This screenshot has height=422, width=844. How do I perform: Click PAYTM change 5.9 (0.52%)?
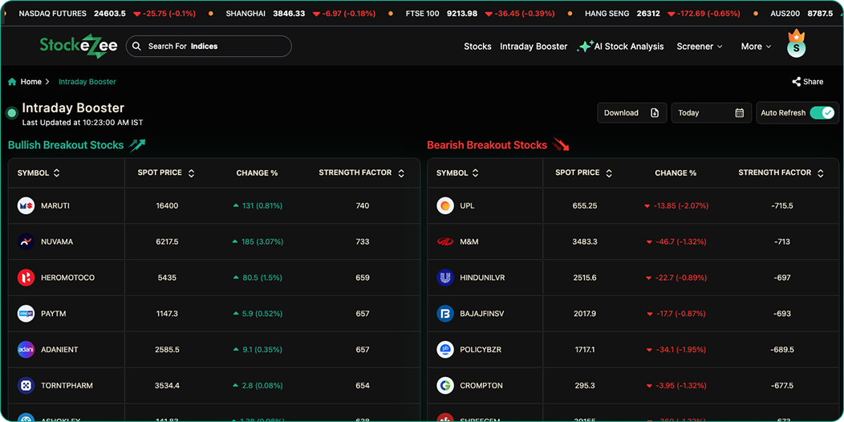click(x=258, y=313)
